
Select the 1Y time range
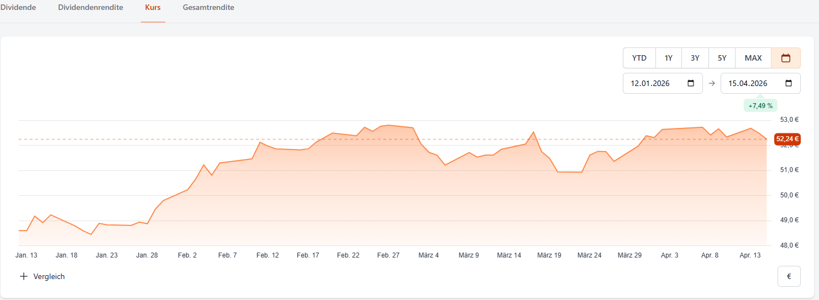pyautogui.click(x=669, y=58)
